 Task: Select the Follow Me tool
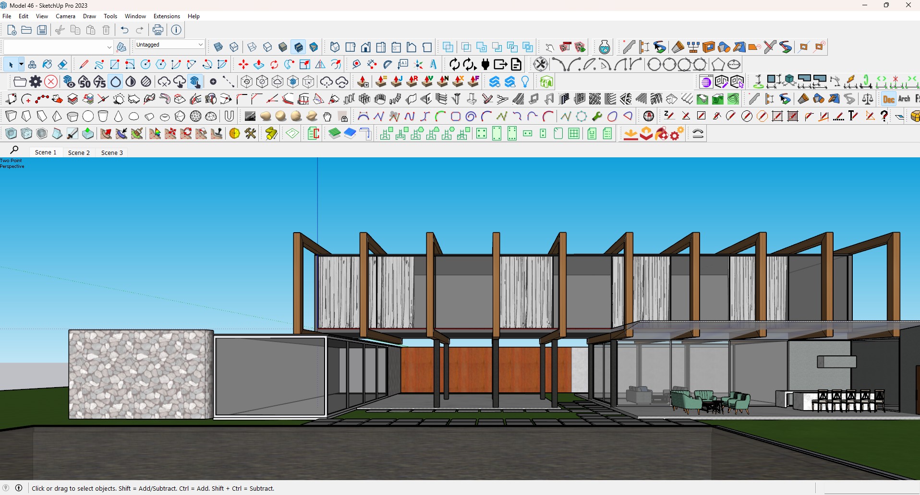pyautogui.click(x=290, y=64)
